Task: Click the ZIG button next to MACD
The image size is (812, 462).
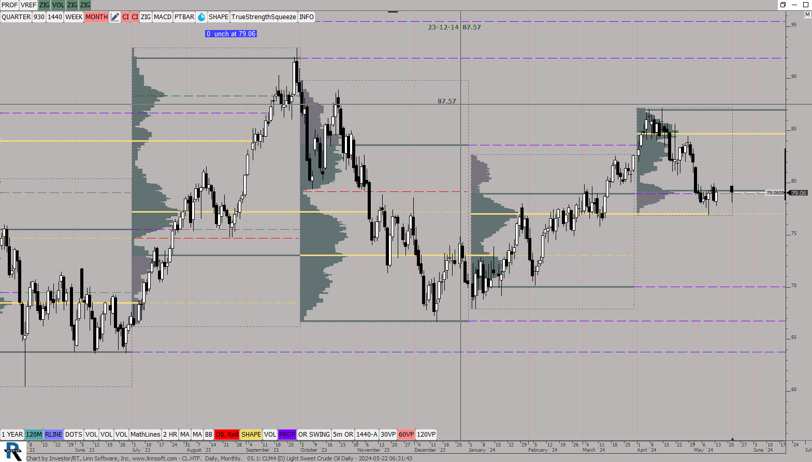Action: click(146, 17)
